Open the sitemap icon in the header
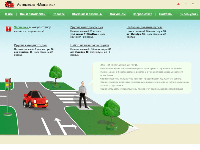Screen dimensions: 200x150 (x=186, y=4)
